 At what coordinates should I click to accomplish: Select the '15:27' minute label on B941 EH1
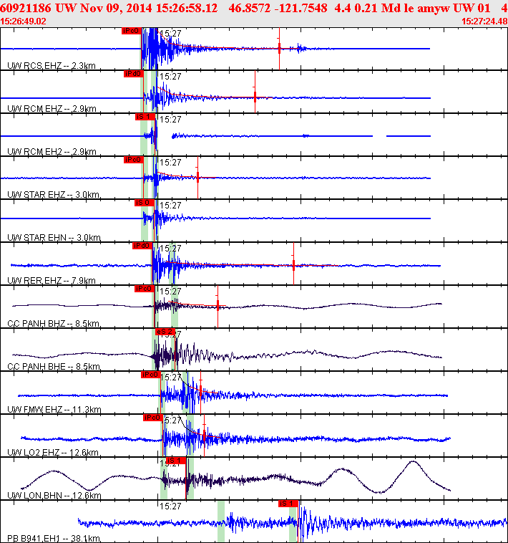pos(170,506)
